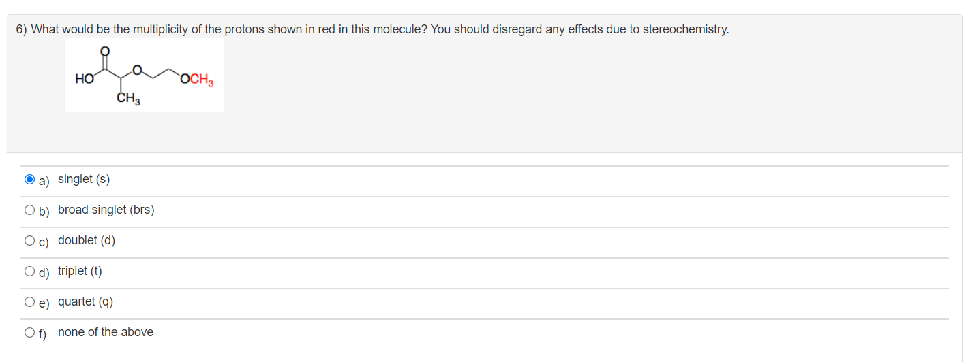Select the quartet (q) radio button
This screenshot has height=362, width=966.
point(29,302)
